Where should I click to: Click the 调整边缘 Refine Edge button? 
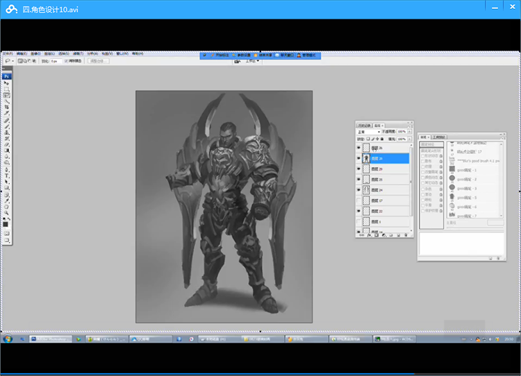[98, 61]
